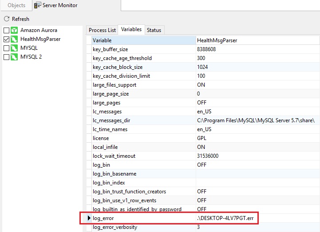This screenshot has width=320, height=232.
Task: Select the lc_time_names variable
Action: (x=110, y=129)
